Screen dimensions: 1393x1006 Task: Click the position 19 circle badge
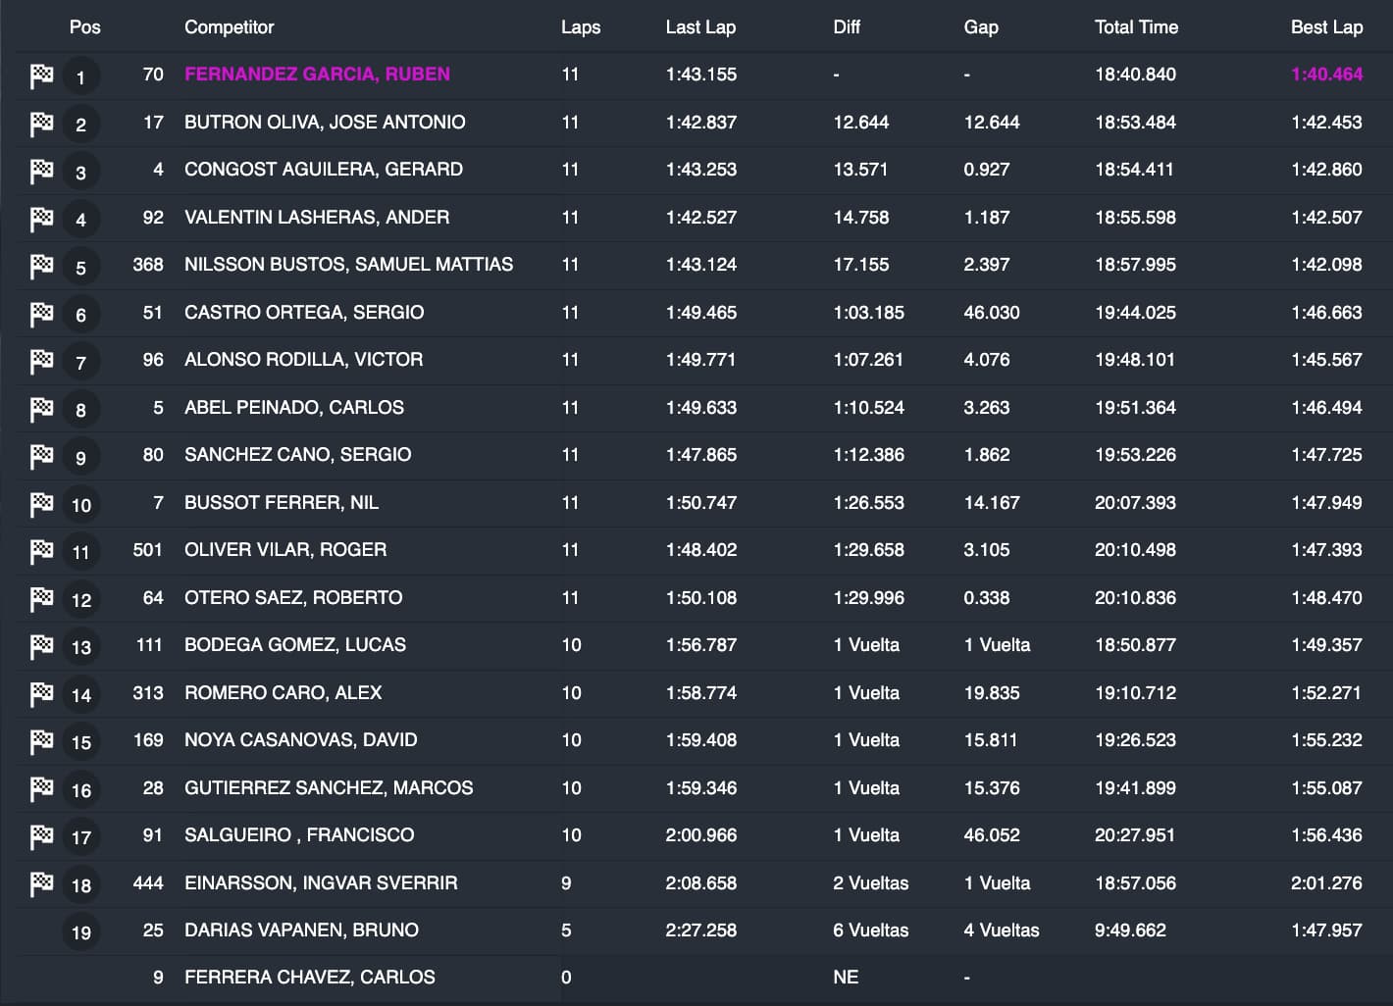coord(80,932)
